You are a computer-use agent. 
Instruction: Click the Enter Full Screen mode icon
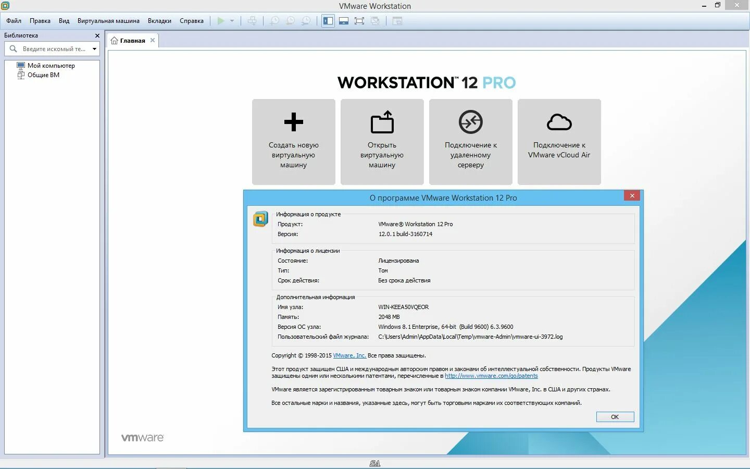(x=359, y=21)
